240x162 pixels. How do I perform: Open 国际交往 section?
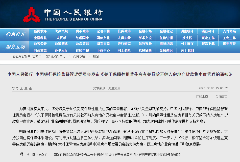(x=103, y=38)
